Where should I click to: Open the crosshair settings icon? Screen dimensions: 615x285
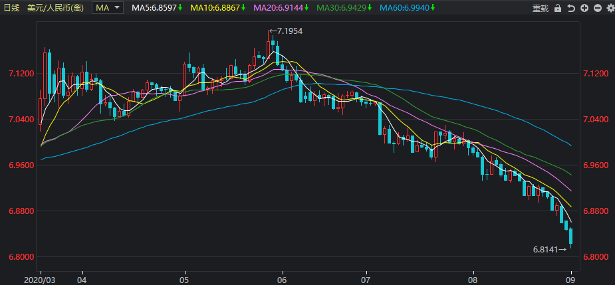[x=610, y=8]
